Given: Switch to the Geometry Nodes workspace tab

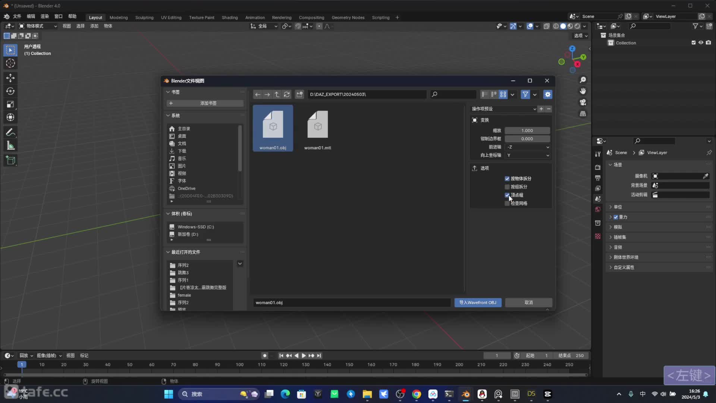Looking at the screenshot, I should 348,18.
